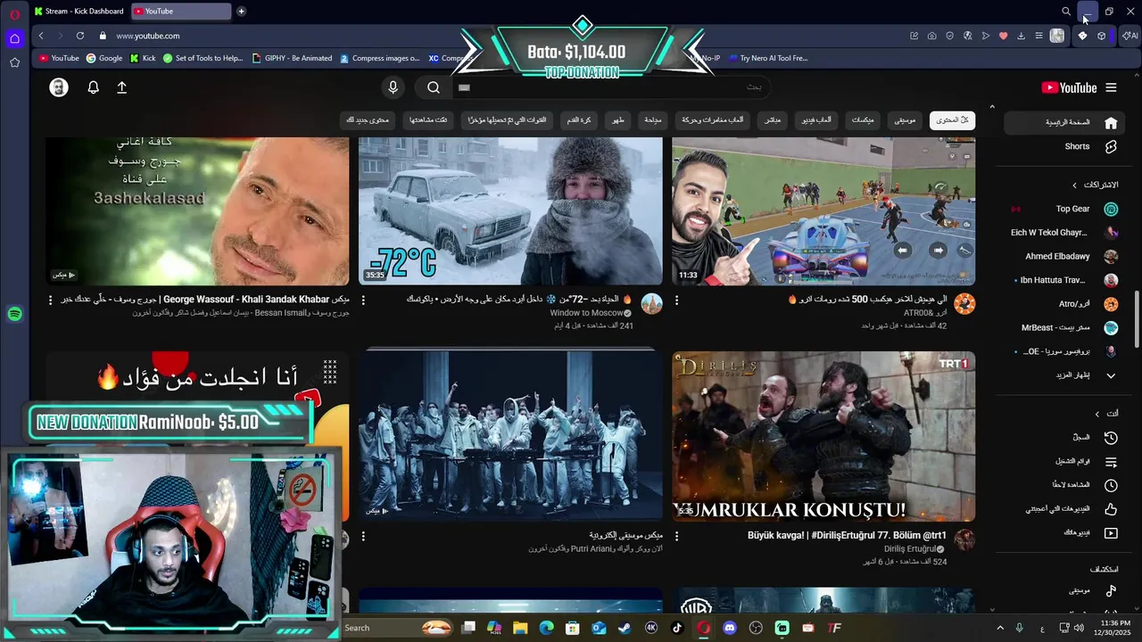Screen dimensions: 1142x642
Task: Open Music explore note icon
Action: tap(1111, 590)
